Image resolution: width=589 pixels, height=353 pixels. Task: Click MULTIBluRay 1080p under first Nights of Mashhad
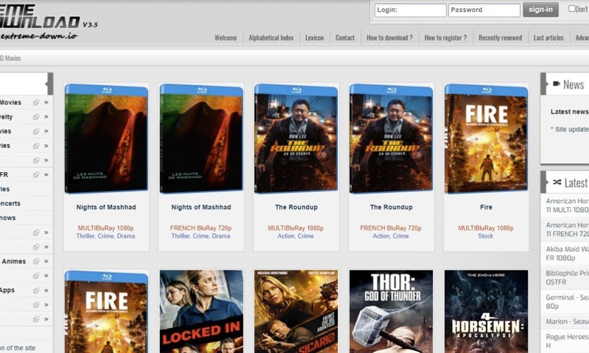click(x=106, y=228)
